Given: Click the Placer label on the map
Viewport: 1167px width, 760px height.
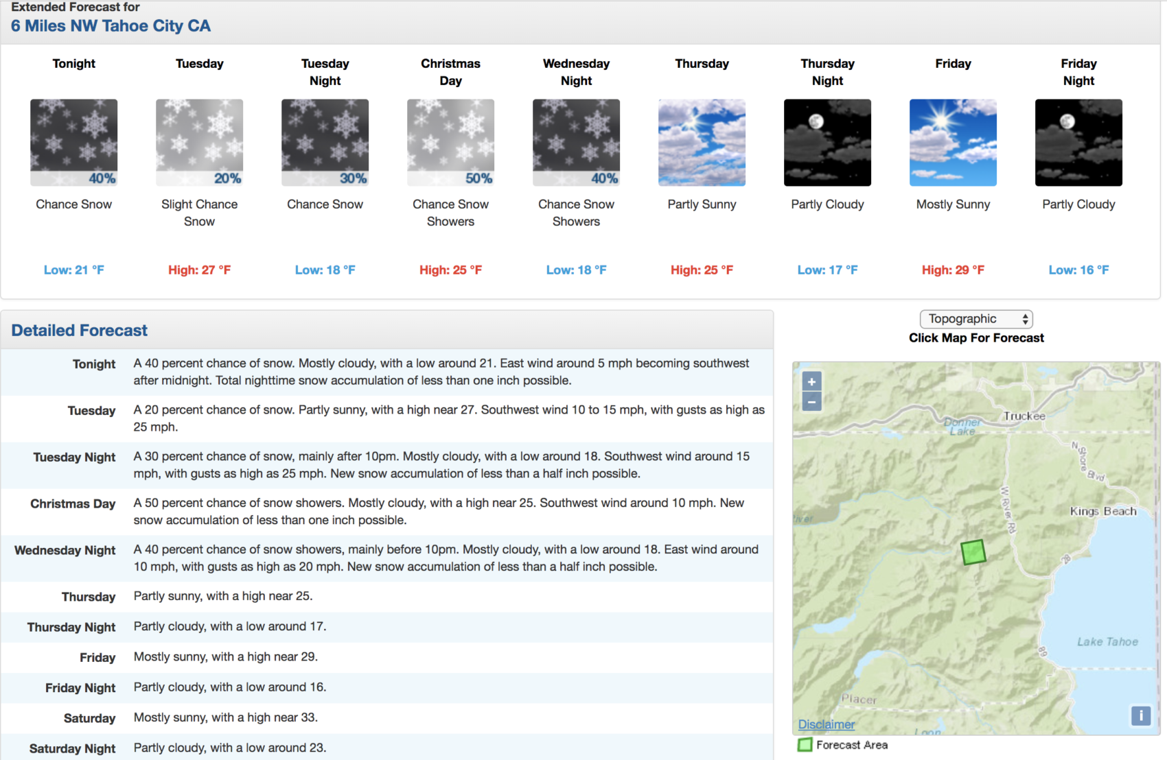Looking at the screenshot, I should (859, 700).
